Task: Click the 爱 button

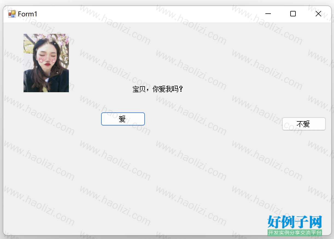Action: (123, 119)
